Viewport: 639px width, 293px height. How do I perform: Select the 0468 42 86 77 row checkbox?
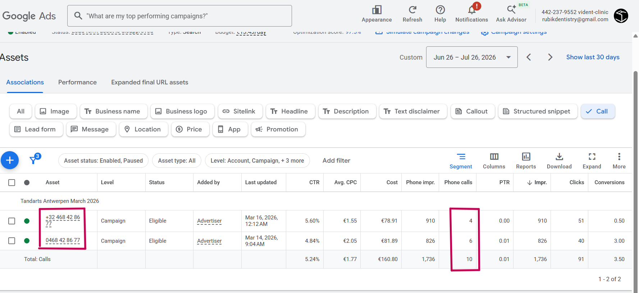[x=12, y=241]
